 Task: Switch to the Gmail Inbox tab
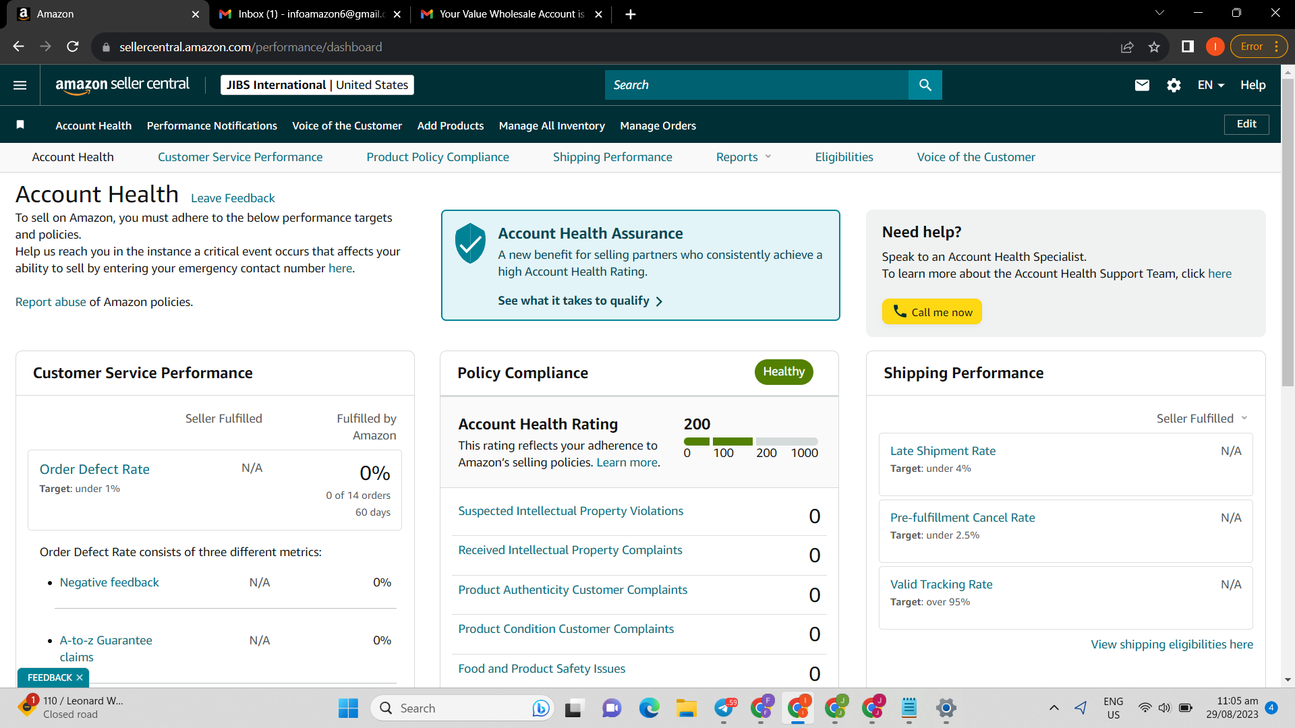point(310,14)
